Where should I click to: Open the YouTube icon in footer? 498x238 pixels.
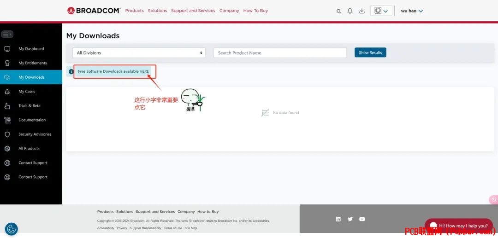362,219
